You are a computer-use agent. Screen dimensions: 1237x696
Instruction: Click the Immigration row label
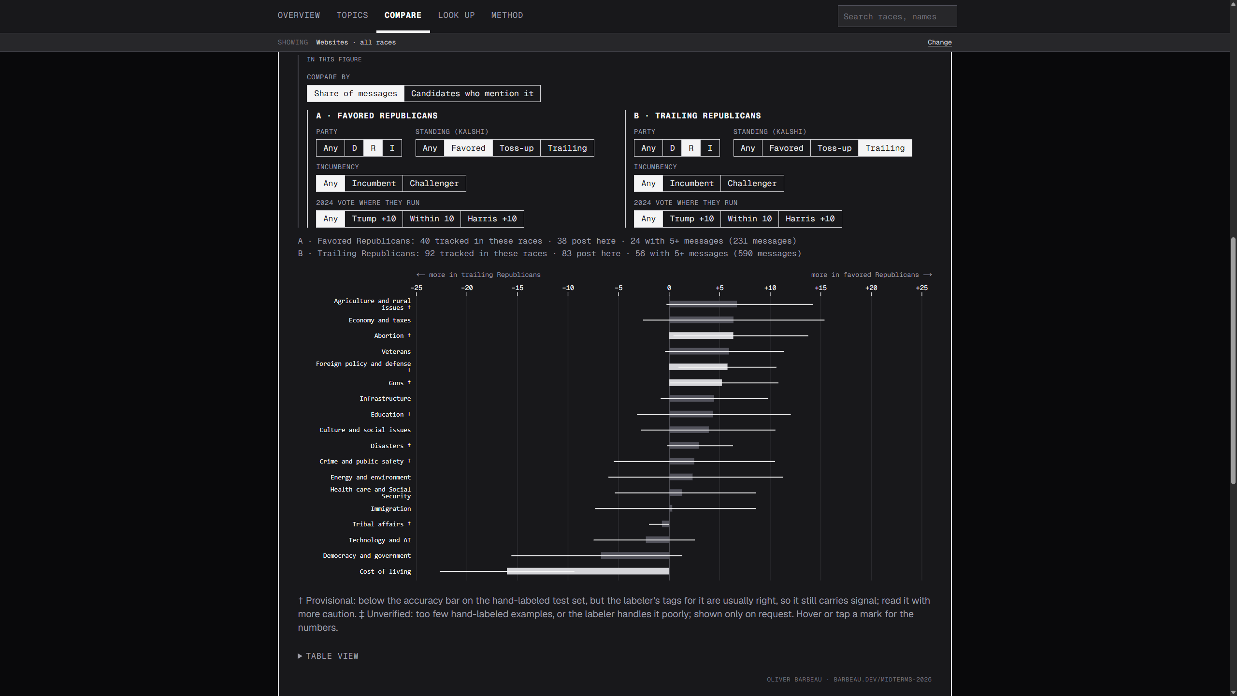click(x=390, y=508)
